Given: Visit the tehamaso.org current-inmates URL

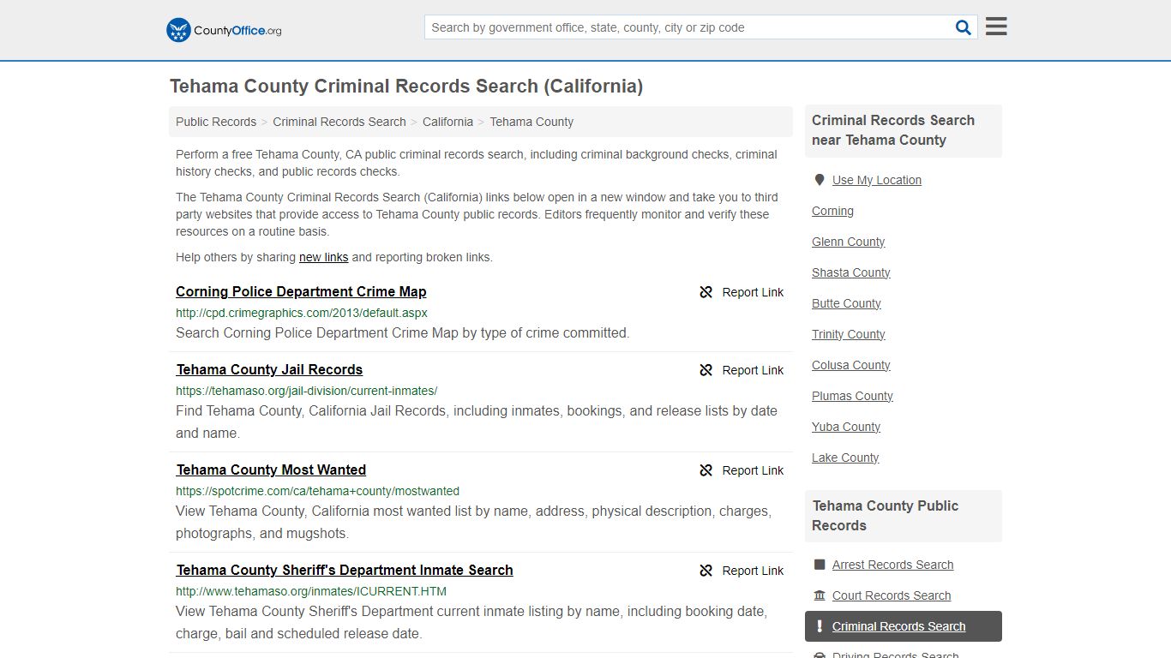Looking at the screenshot, I should tap(307, 391).
